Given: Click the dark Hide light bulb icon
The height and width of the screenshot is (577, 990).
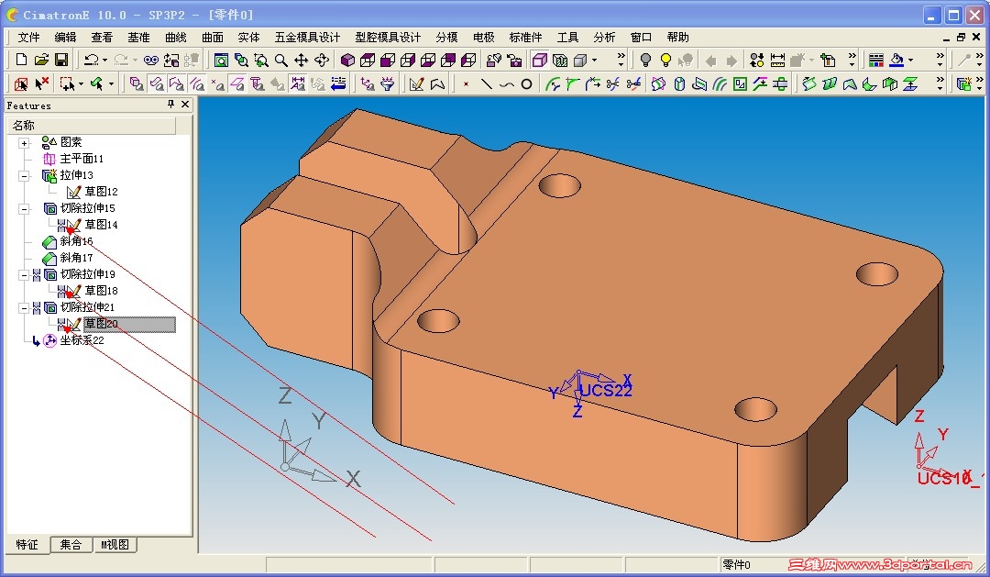Looking at the screenshot, I should point(645,60).
